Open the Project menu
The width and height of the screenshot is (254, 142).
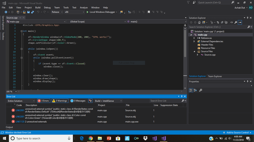pos(28,8)
